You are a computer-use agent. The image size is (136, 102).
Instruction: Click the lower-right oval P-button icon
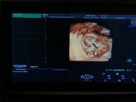coord(123,78)
